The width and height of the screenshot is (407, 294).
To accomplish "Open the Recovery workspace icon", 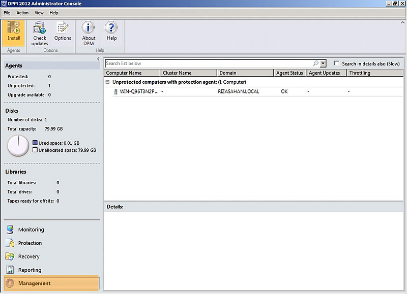I will pos(10,256).
